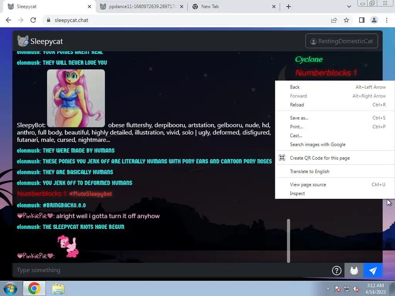395x296 pixels.
Task: Close the New Tab tab
Action: pos(274,7)
